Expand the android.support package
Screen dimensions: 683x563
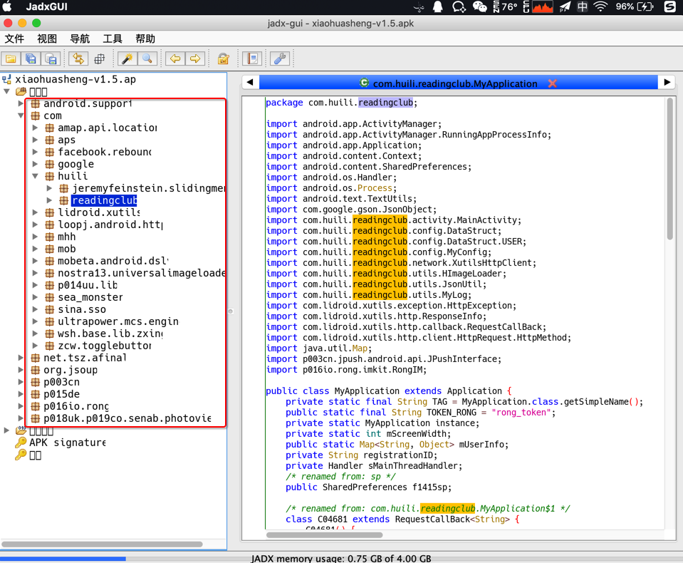tap(21, 104)
